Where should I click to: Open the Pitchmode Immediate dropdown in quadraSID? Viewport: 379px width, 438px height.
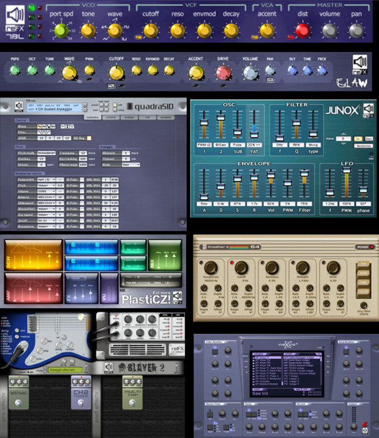(x=47, y=153)
